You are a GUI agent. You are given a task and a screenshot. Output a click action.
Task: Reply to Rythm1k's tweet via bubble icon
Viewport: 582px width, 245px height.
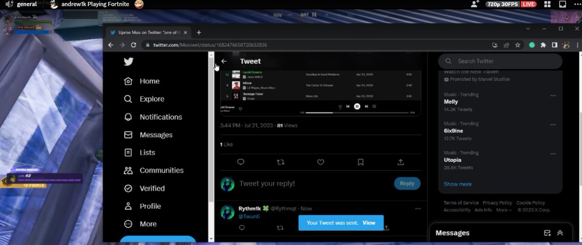click(241, 227)
